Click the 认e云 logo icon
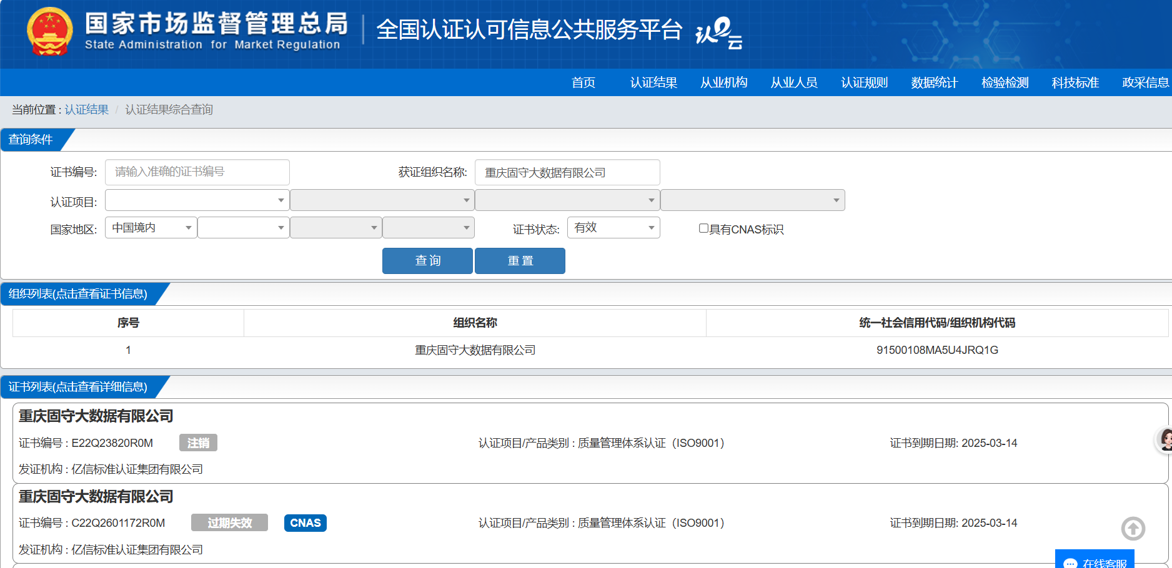The height and width of the screenshot is (568, 1172). click(x=719, y=32)
